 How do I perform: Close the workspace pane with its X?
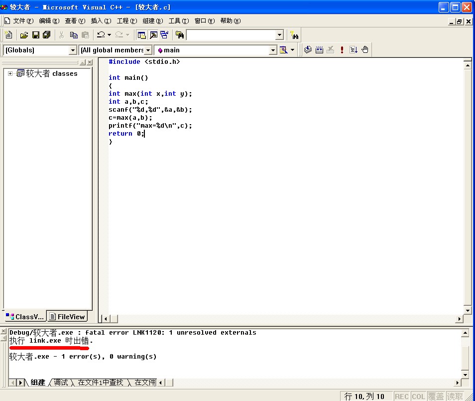(90, 62)
